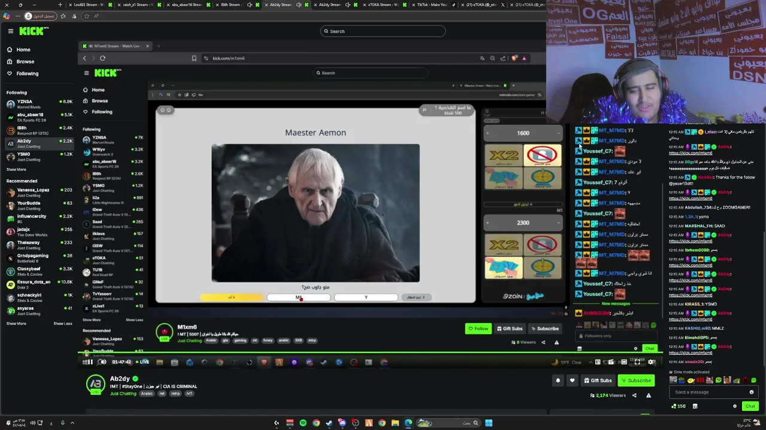
Task: Click Gift Subs for Ab2dy
Action: click(x=598, y=380)
